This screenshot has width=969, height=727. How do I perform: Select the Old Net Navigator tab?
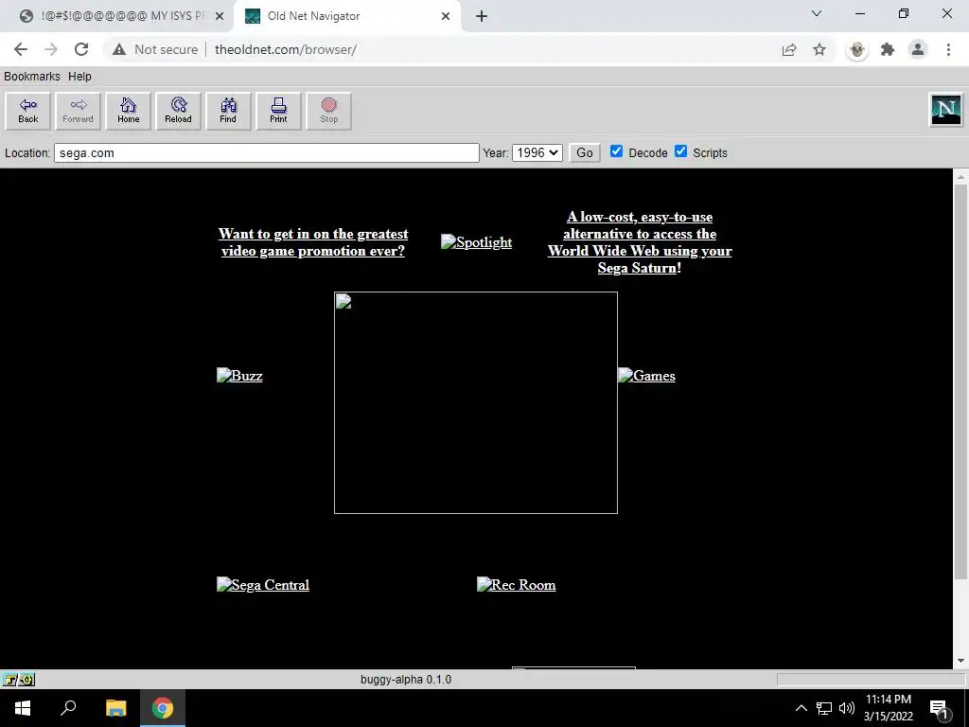pyautogui.click(x=346, y=16)
